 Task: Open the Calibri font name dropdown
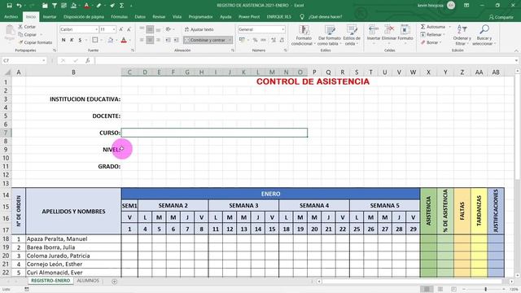pos(96,29)
